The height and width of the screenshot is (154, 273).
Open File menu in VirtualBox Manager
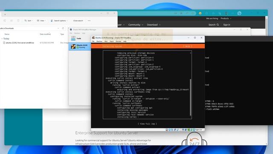(71, 33)
